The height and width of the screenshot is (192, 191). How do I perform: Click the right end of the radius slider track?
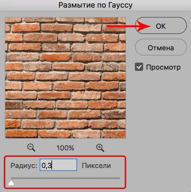(118, 178)
